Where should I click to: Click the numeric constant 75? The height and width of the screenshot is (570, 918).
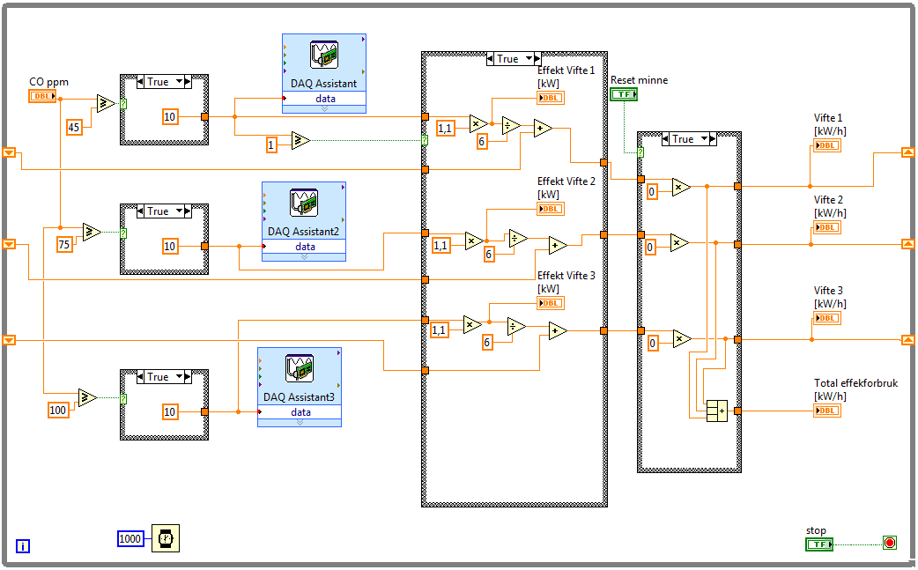point(64,244)
